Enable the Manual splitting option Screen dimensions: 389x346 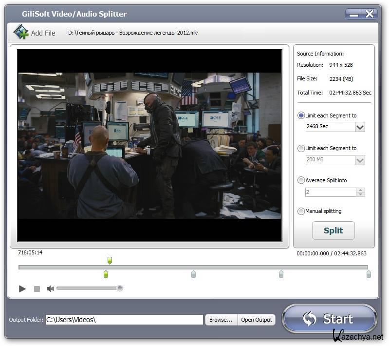[x=301, y=211]
